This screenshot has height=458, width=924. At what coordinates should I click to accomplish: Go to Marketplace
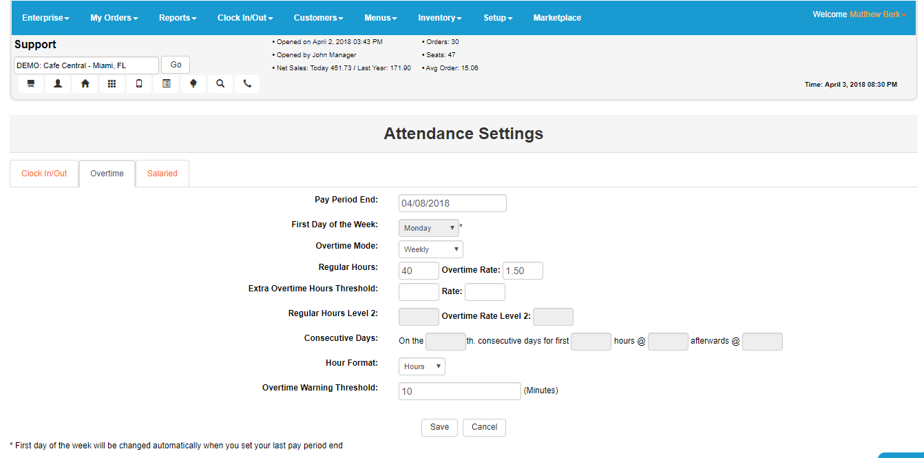tap(557, 18)
